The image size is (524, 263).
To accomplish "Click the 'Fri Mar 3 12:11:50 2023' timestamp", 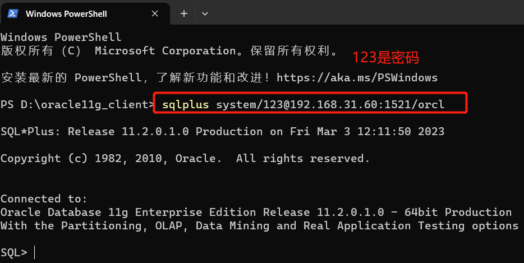I will point(367,132).
